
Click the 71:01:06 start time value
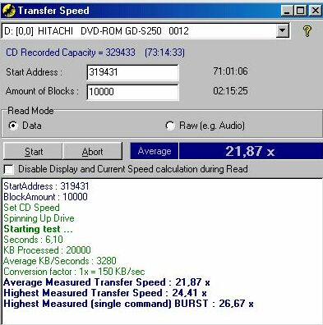(x=230, y=71)
